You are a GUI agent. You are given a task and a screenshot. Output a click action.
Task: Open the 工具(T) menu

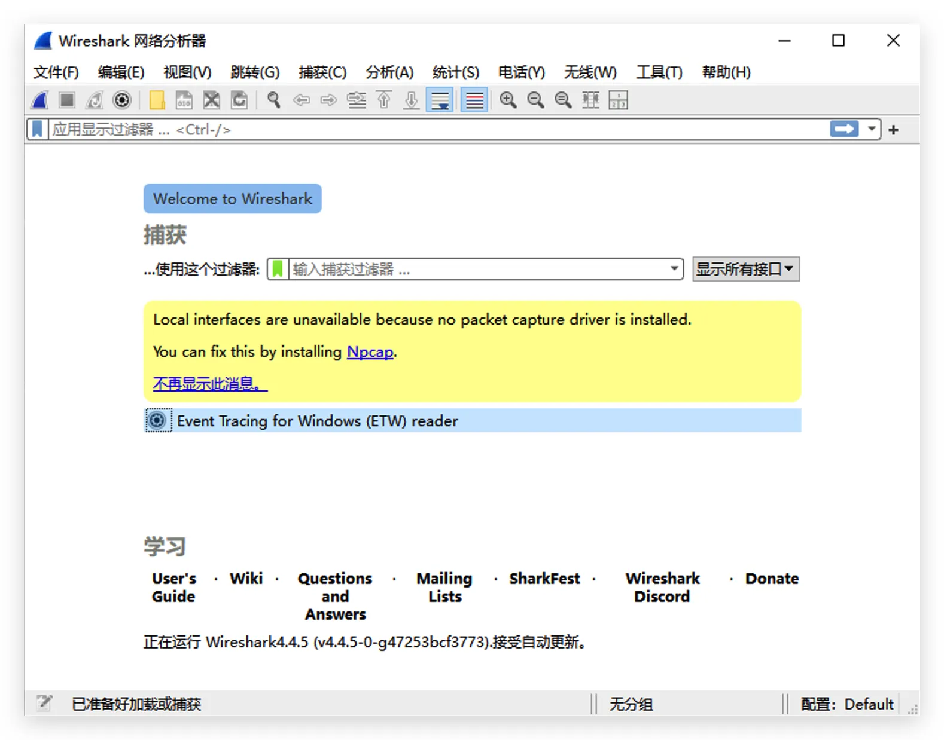pyautogui.click(x=659, y=72)
